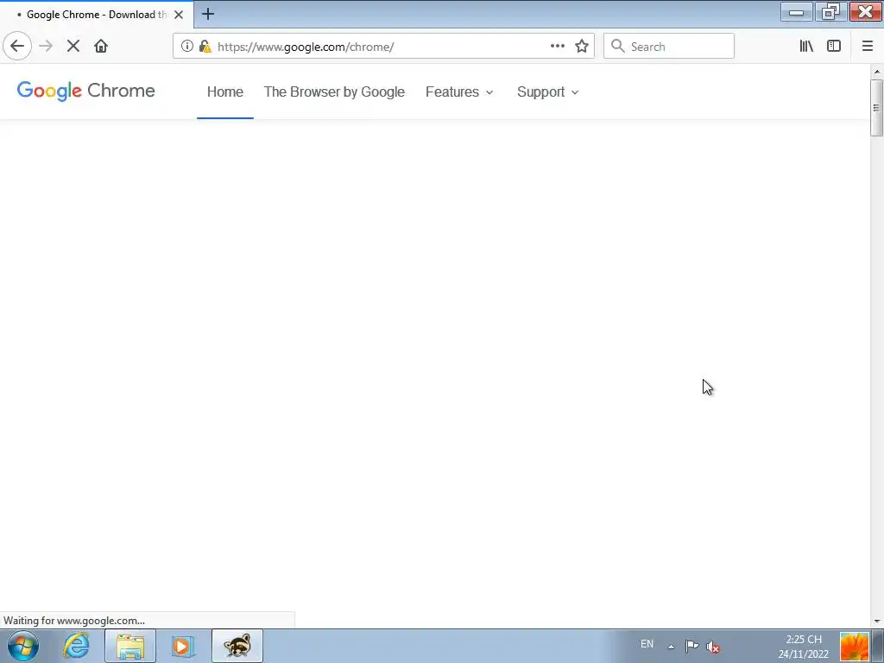Show hidden tray icons arrow
The height and width of the screenshot is (663, 884).
(x=671, y=646)
